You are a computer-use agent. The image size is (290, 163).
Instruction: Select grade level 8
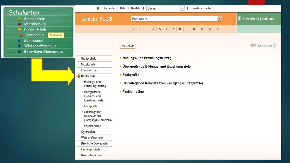(x=180, y=29)
